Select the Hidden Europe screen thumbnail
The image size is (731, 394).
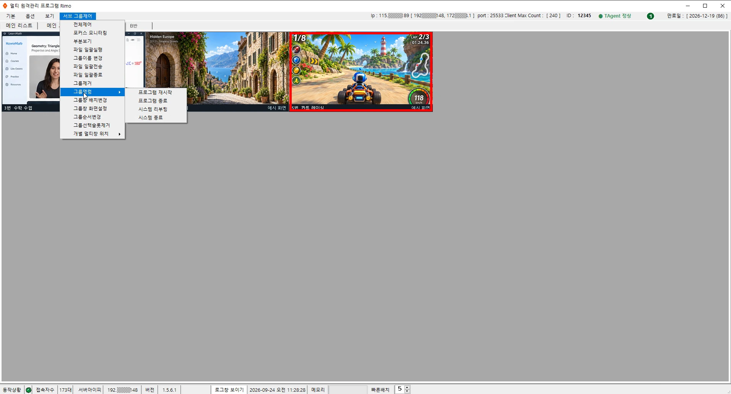point(217,72)
